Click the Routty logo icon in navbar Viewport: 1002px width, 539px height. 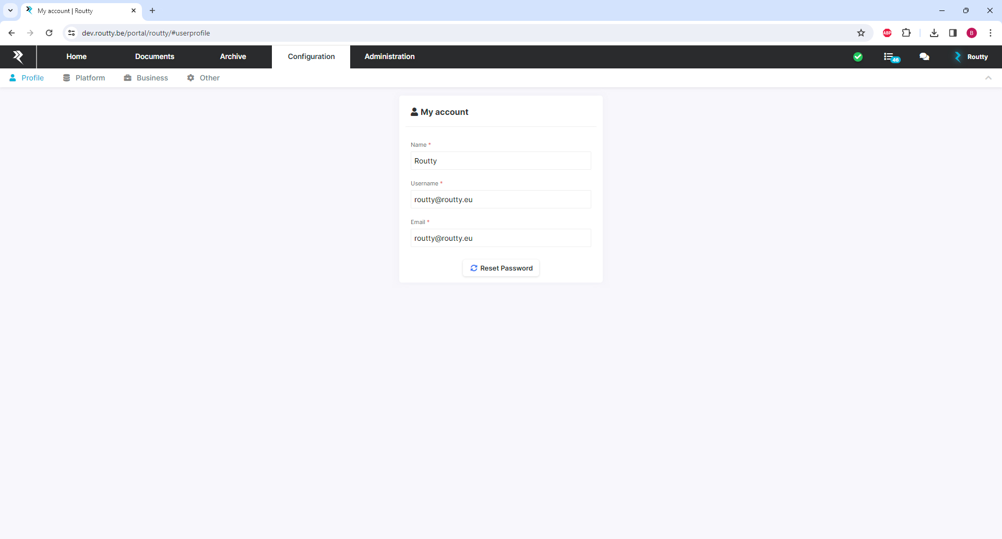click(18, 56)
